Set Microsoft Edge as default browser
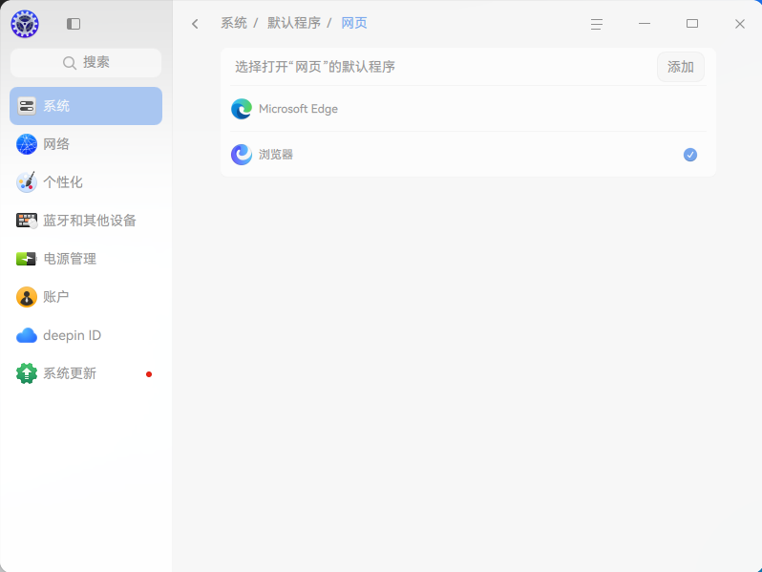 468,109
